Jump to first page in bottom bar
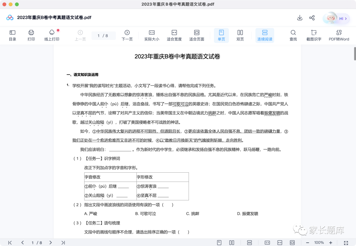Screen dimensions: 356x246 tap(10, 243)
